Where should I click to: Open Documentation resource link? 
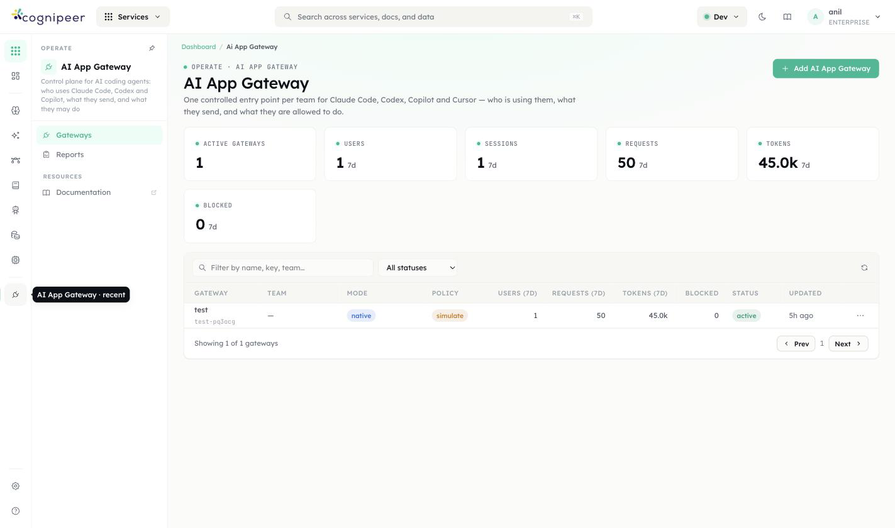click(x=99, y=192)
